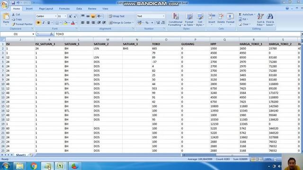Increase font size with Grow Font icon

(x=70, y=17)
